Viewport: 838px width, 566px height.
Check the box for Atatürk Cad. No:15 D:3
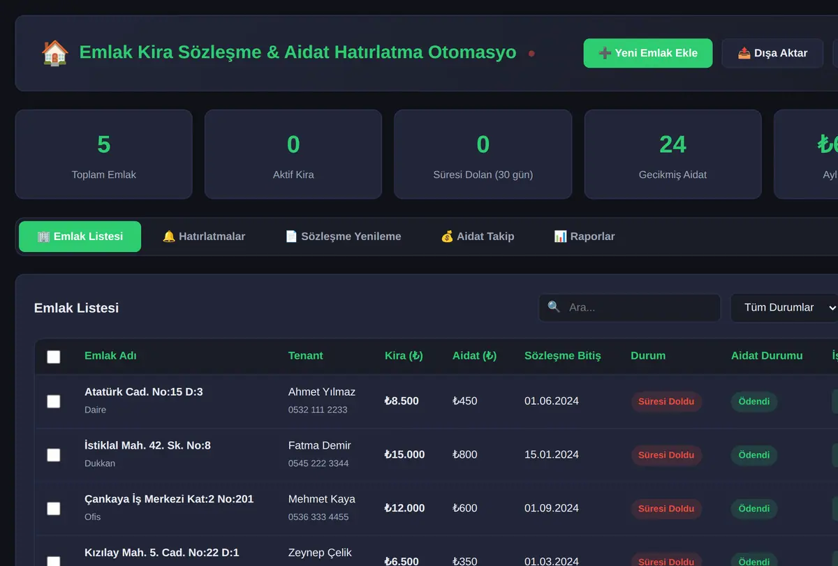pos(54,401)
